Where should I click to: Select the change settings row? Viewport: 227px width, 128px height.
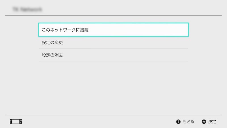[x=113, y=43]
